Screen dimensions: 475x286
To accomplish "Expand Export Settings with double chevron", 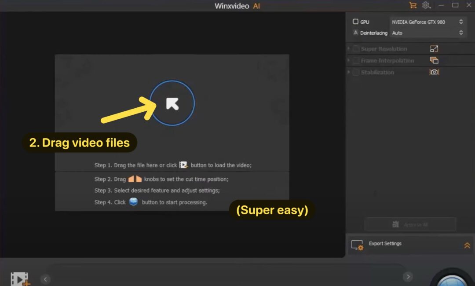I will 467,246.
